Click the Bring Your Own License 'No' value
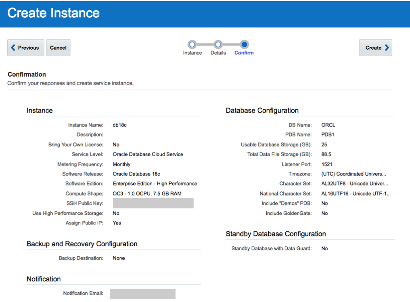410x302 pixels. tap(116, 145)
